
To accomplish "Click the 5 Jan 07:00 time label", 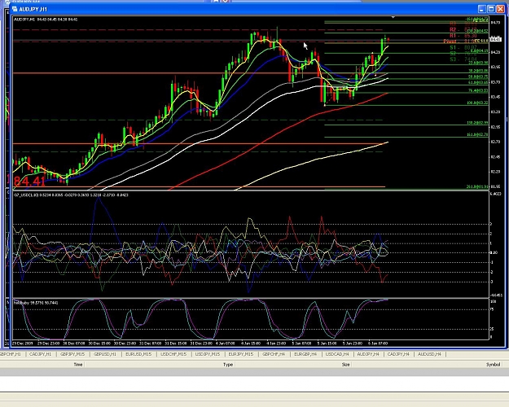I will tap(301, 343).
